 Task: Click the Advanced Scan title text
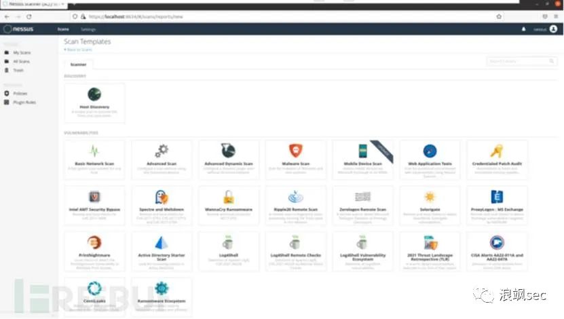[x=162, y=164]
